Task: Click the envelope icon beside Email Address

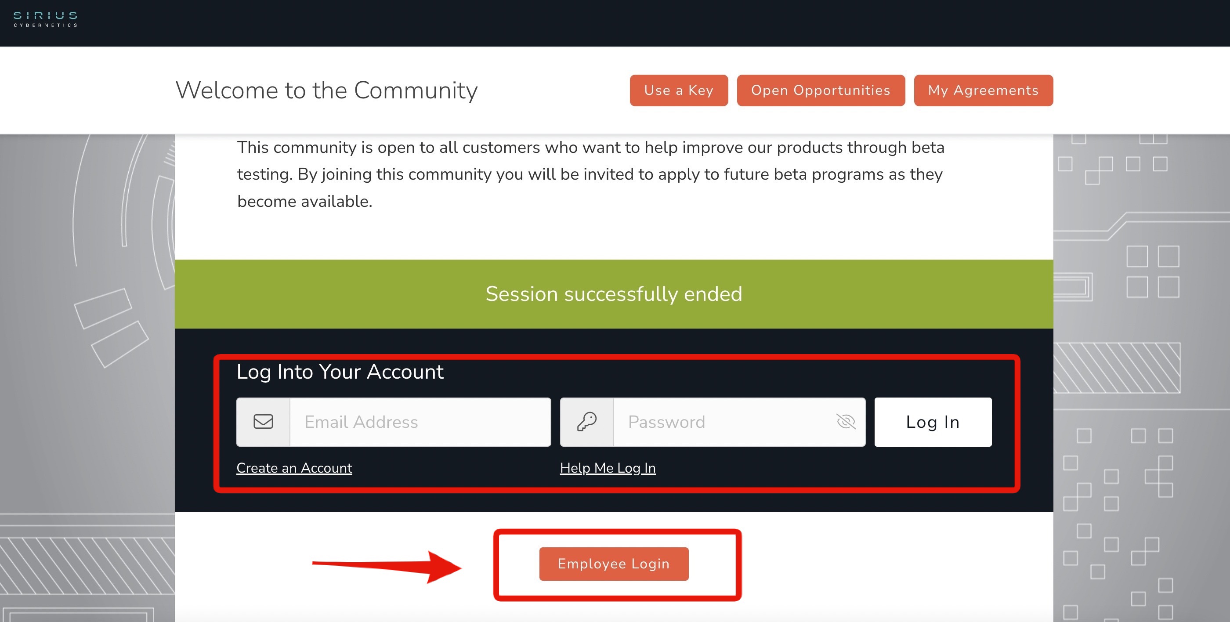Action: [263, 422]
